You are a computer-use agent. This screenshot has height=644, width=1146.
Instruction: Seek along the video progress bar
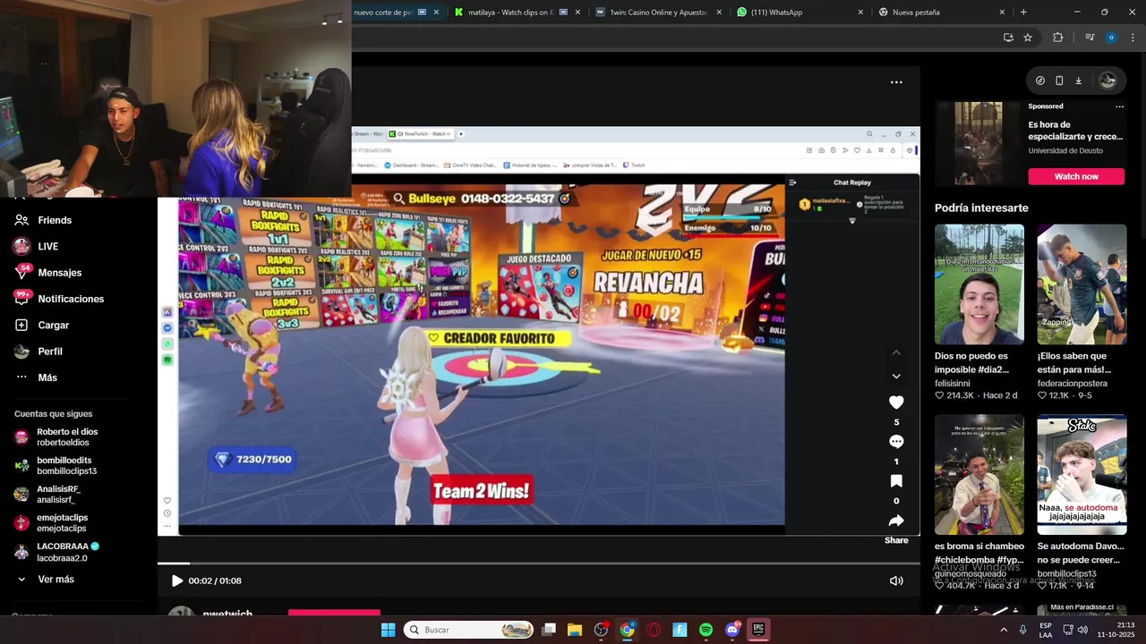(x=539, y=563)
